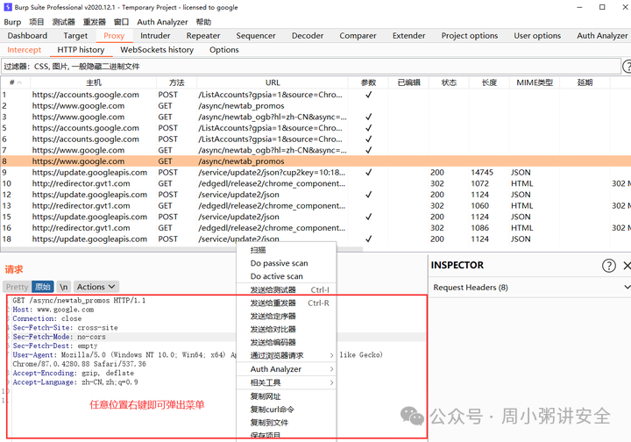The width and height of the screenshot is (631, 442).
Task: Choose Do passive scan
Action: (287, 263)
